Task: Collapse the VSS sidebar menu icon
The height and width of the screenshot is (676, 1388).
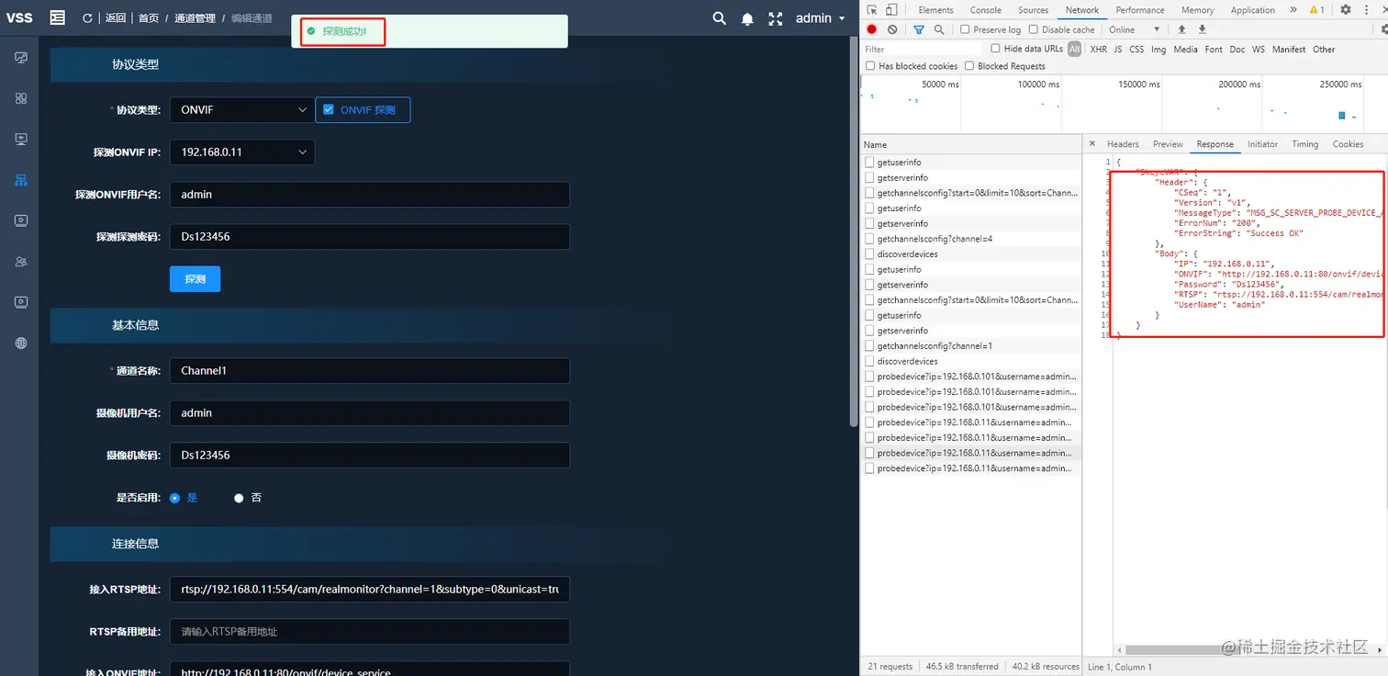Action: click(57, 17)
